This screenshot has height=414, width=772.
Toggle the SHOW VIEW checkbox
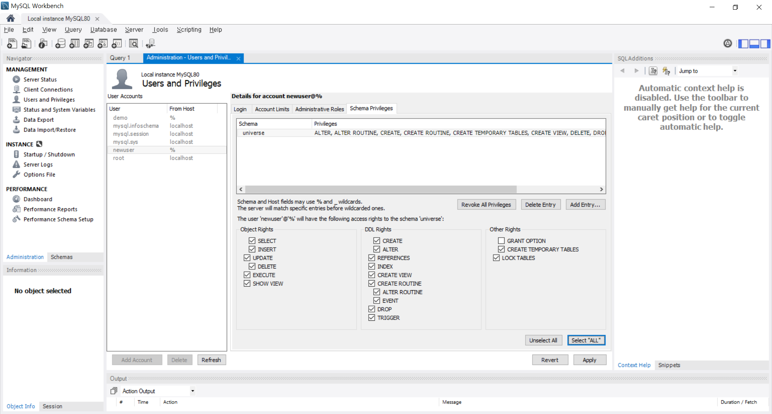(x=247, y=283)
